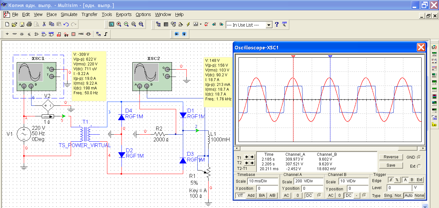The height and width of the screenshot is (208, 439).
Task: Click the Zoom In magnifier toolbar icon
Action: (x=119, y=24)
